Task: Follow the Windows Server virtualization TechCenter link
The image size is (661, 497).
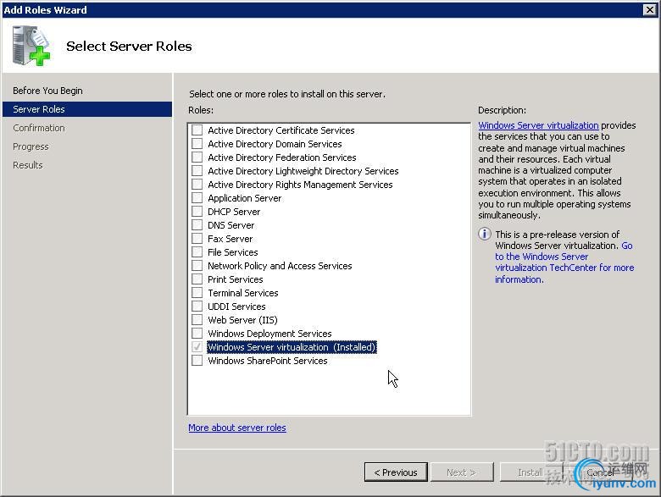Action: tap(564, 262)
